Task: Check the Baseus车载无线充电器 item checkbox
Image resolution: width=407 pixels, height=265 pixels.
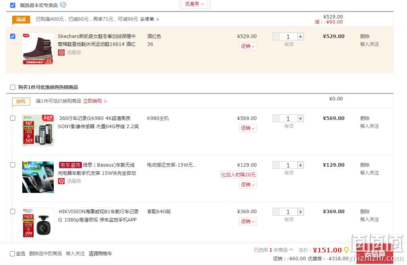Action: tap(13, 165)
